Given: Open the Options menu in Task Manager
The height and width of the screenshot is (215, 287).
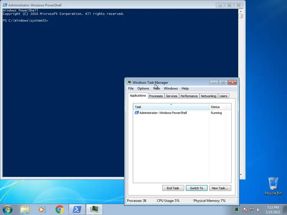Looking at the screenshot, I should coord(143,88).
